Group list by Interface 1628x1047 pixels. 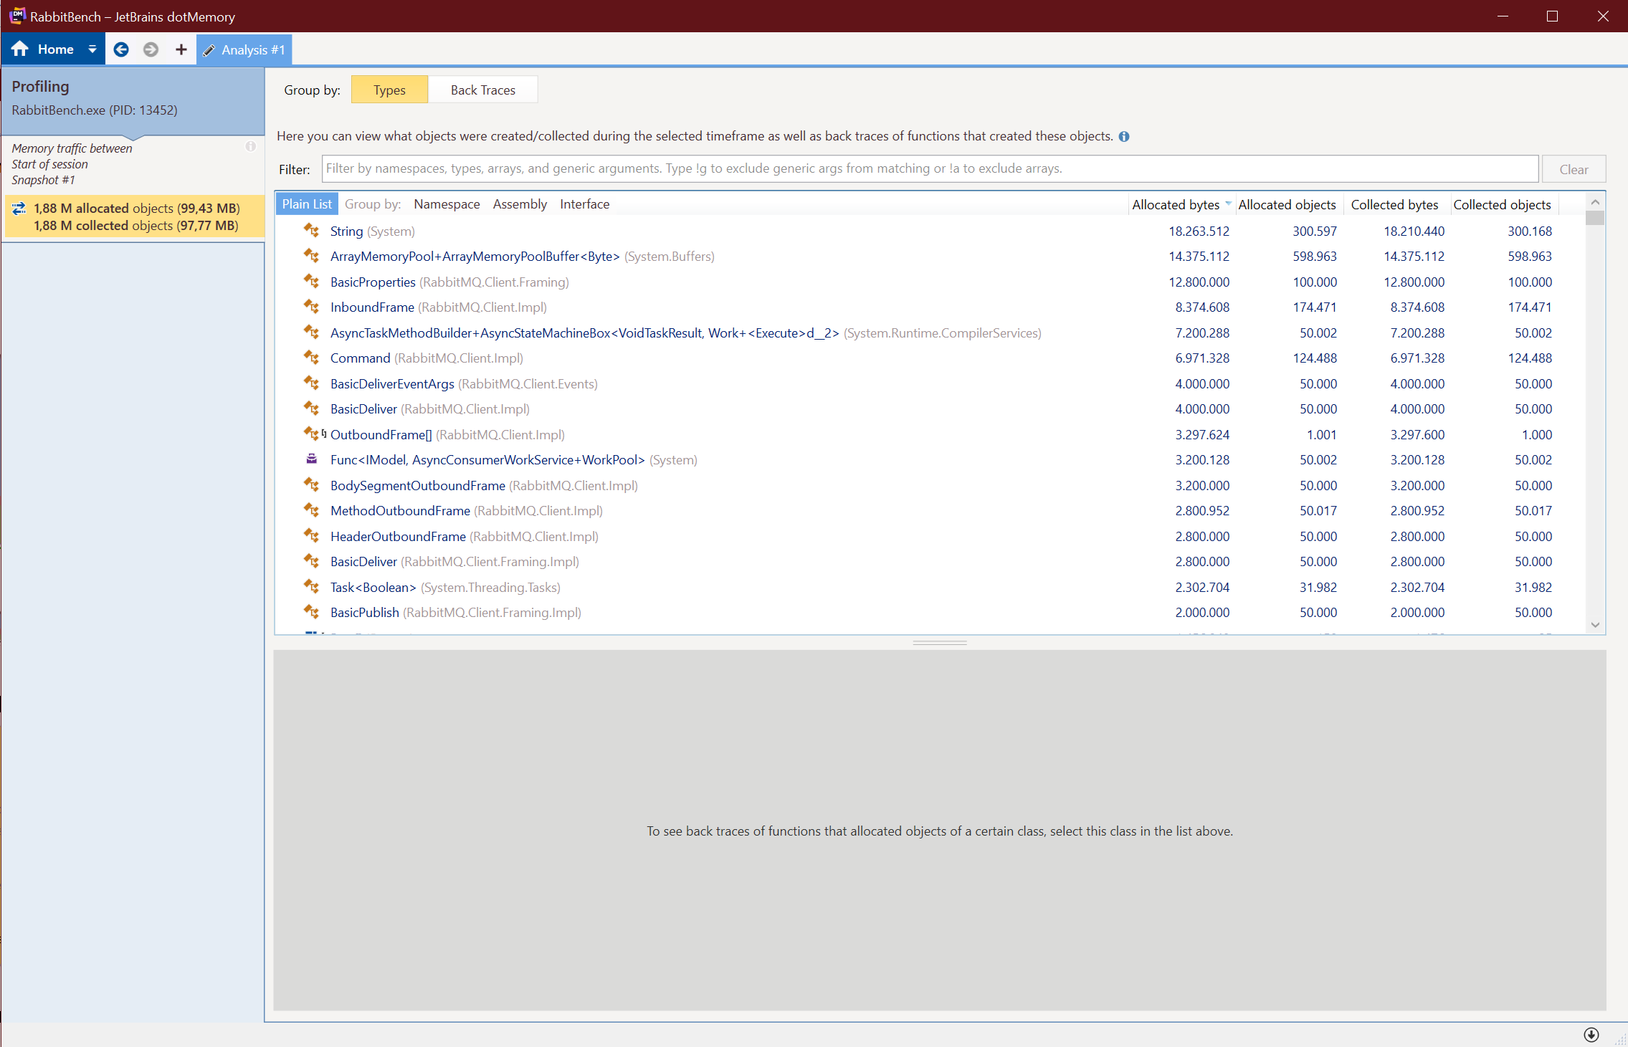[584, 204]
